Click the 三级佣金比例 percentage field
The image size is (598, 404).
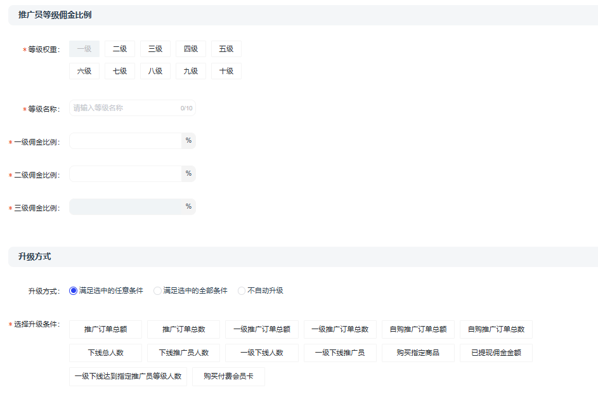[x=125, y=207]
